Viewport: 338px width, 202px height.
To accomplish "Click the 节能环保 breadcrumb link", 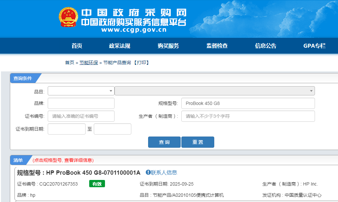I will (x=89, y=63).
